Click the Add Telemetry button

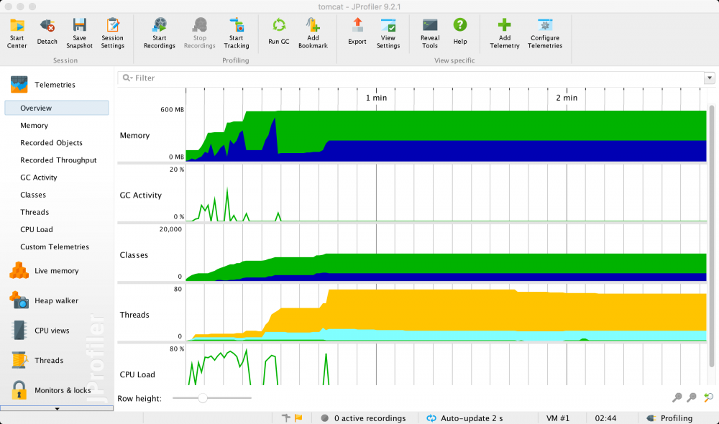[x=505, y=33]
